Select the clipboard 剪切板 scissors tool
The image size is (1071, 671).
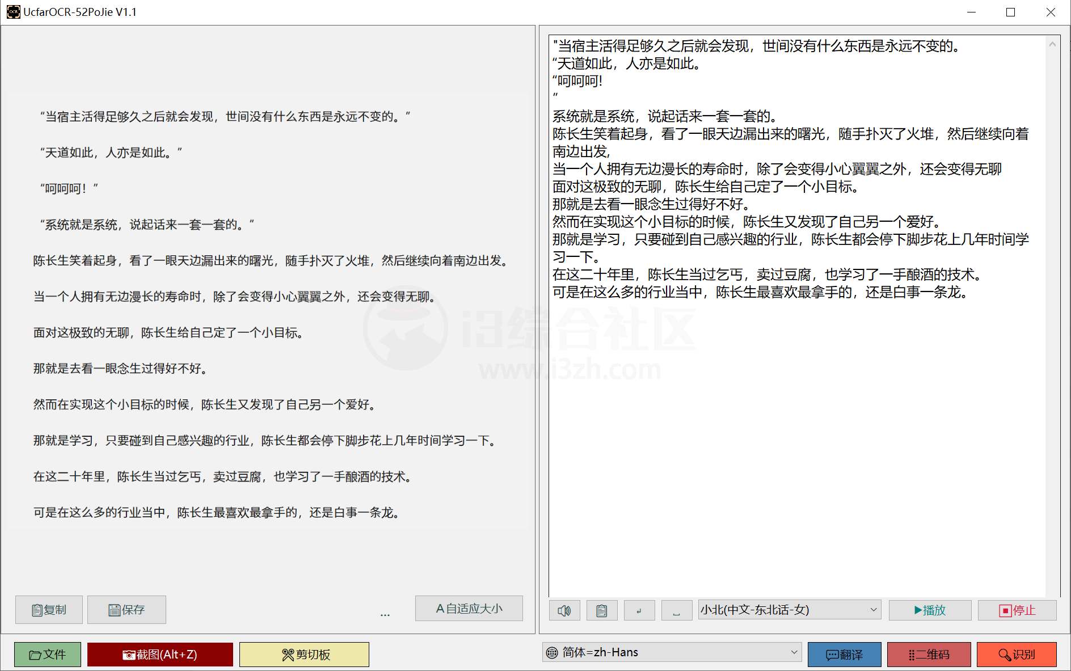pyautogui.click(x=303, y=654)
